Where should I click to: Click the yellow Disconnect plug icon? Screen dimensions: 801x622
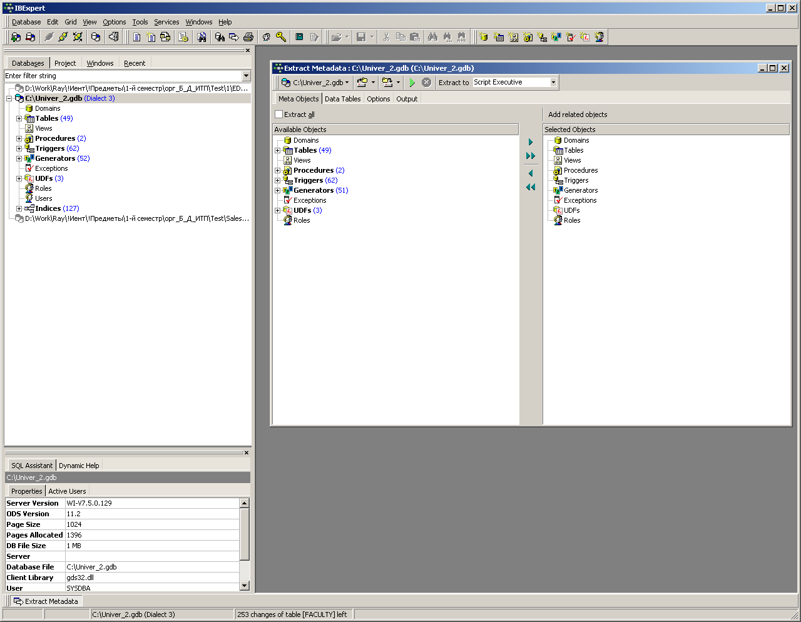(x=63, y=37)
